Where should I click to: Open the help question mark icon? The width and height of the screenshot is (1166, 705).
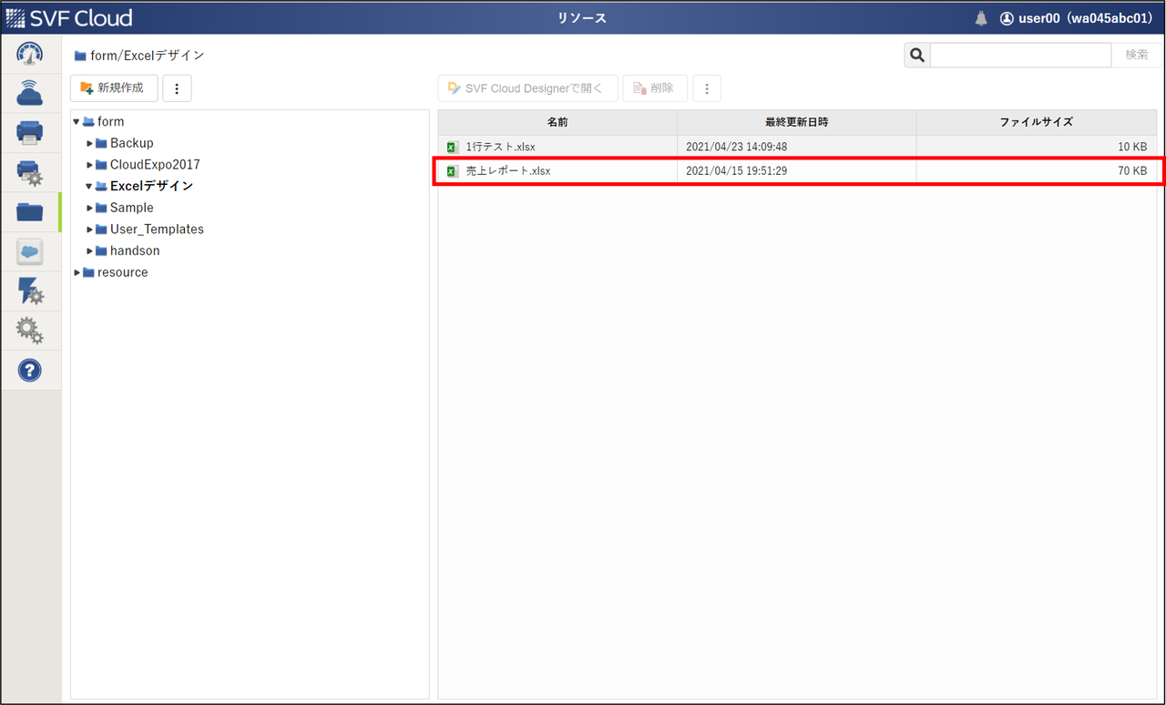click(x=30, y=371)
